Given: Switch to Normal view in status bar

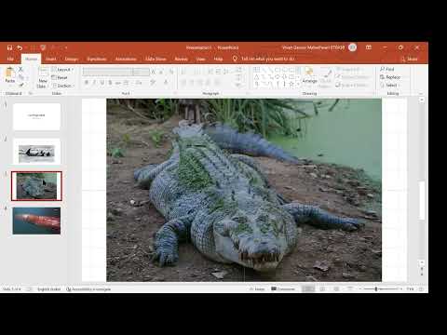Looking at the screenshot, I should pyautogui.click(x=308, y=288).
